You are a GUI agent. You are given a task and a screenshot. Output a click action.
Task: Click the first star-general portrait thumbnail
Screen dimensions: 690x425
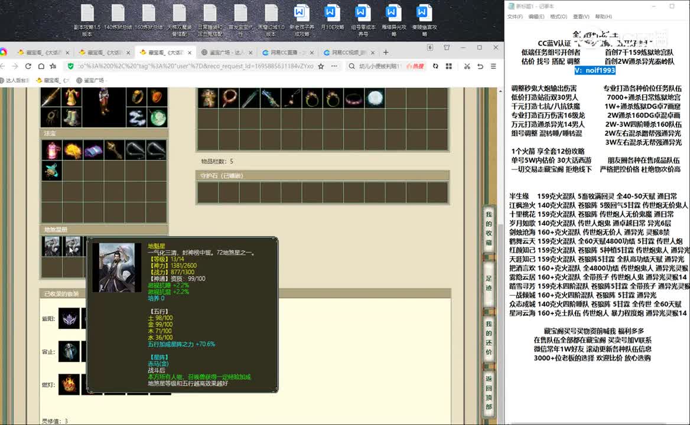(52, 247)
